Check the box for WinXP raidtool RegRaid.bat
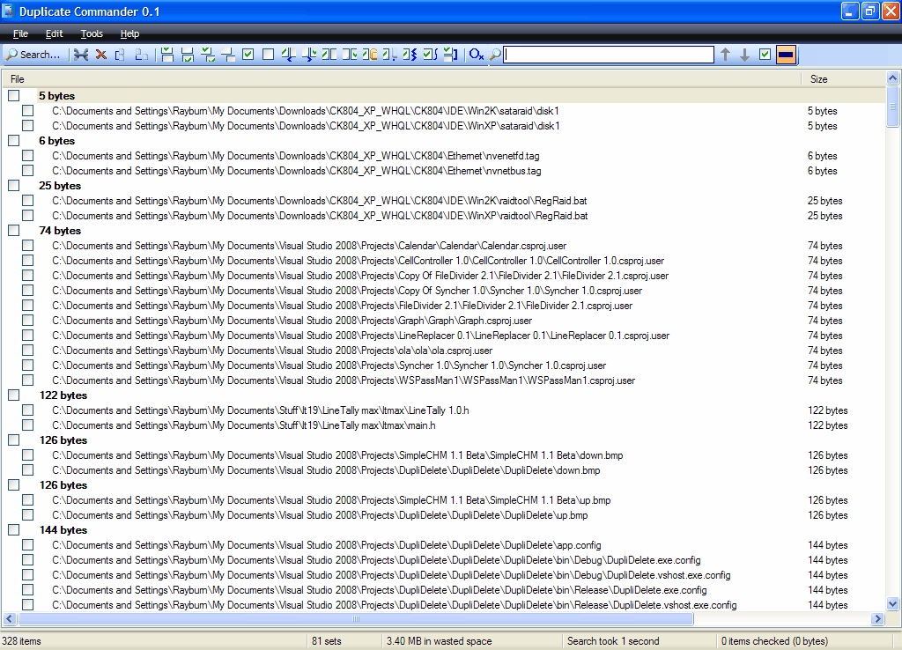The image size is (902, 650). coord(27,216)
